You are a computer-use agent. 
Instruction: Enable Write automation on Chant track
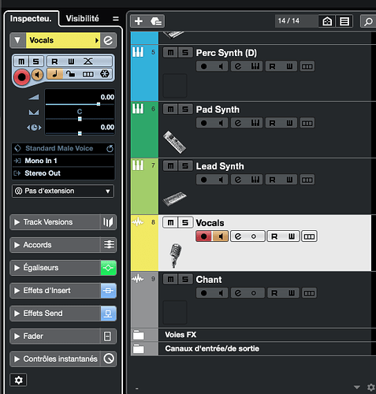tap(292, 293)
